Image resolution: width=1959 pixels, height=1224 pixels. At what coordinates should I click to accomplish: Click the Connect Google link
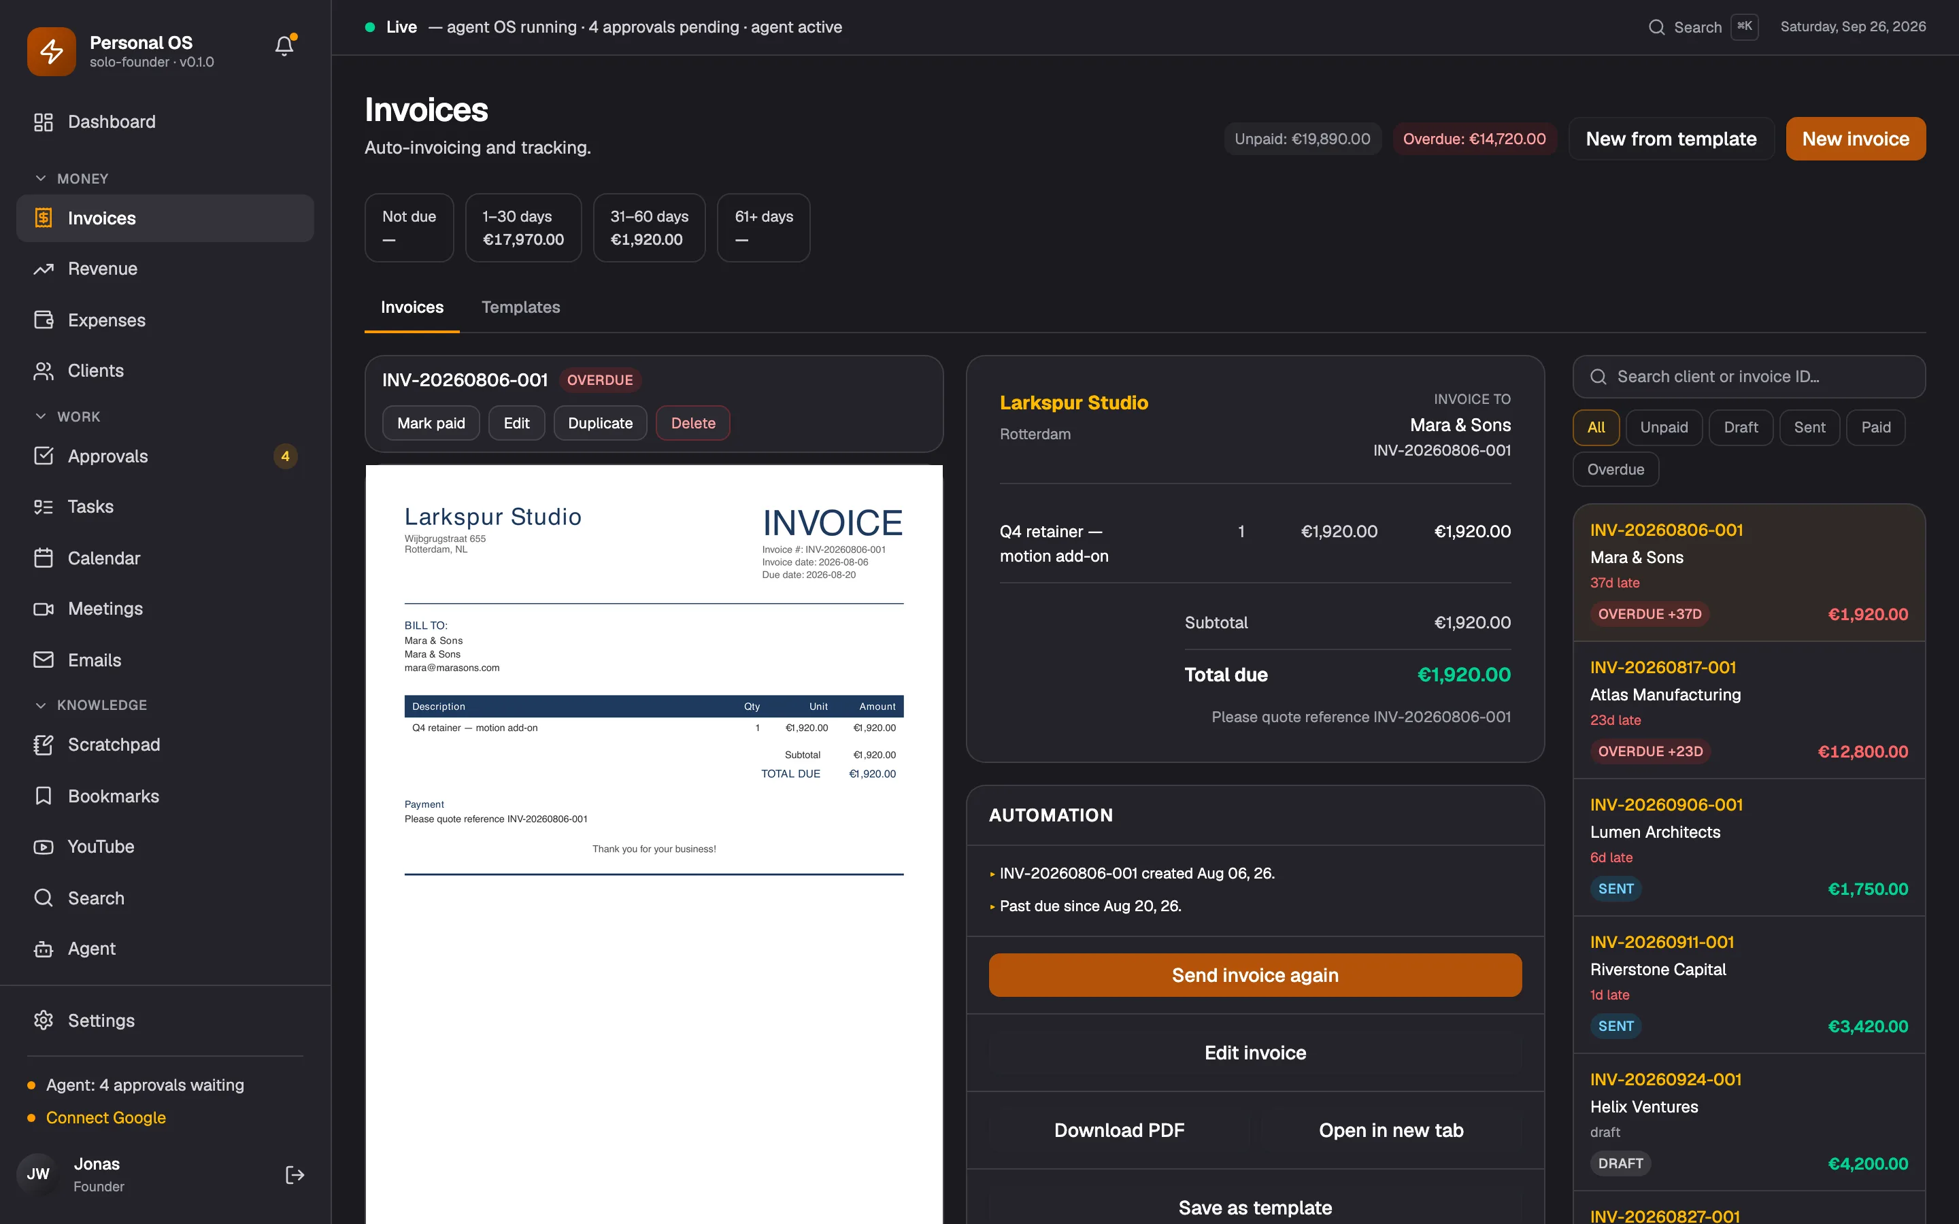pos(106,1117)
